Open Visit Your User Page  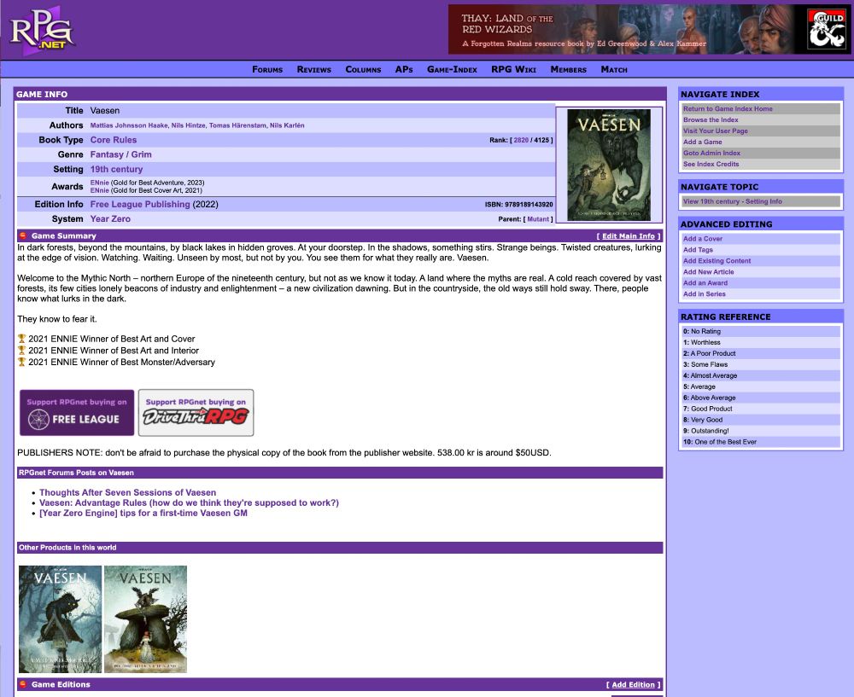click(x=716, y=131)
